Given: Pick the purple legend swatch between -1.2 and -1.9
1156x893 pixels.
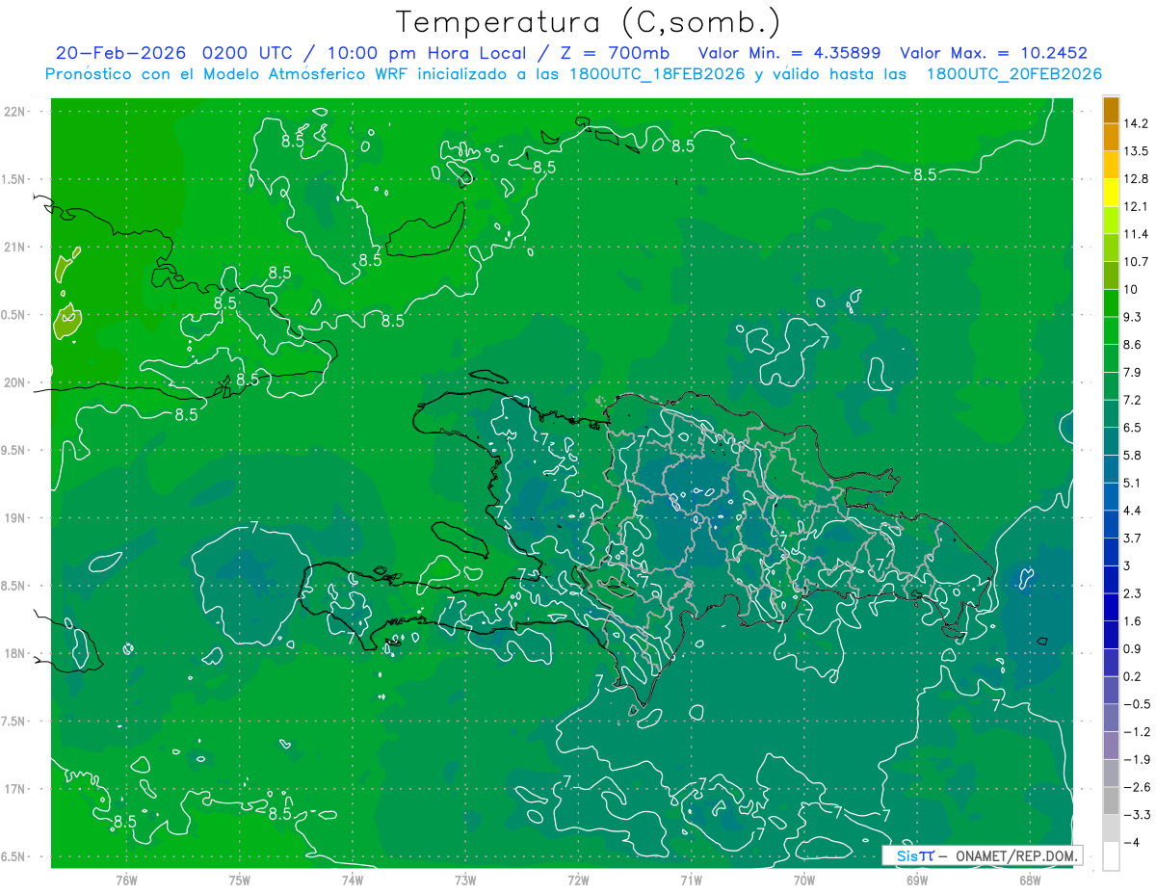Looking at the screenshot, I should [1111, 746].
